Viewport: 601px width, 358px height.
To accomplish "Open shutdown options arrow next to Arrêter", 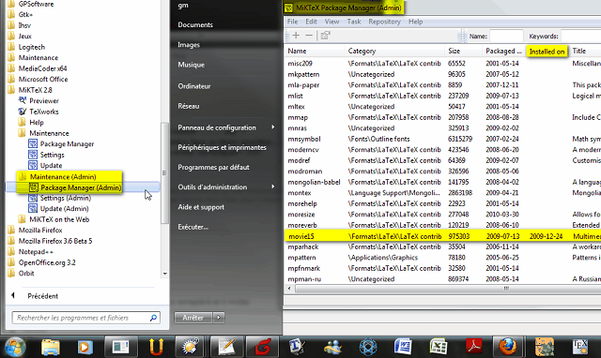I will (x=219, y=318).
